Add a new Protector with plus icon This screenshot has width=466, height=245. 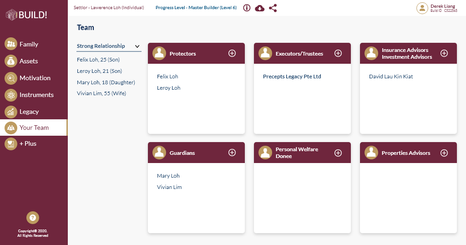pos(232,53)
